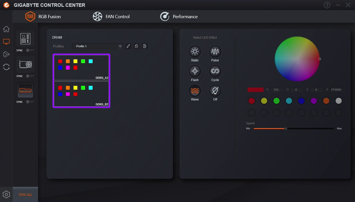Screen dimensions: 355x202
Task: Export the profile using the export icon
Action: [x=136, y=46]
